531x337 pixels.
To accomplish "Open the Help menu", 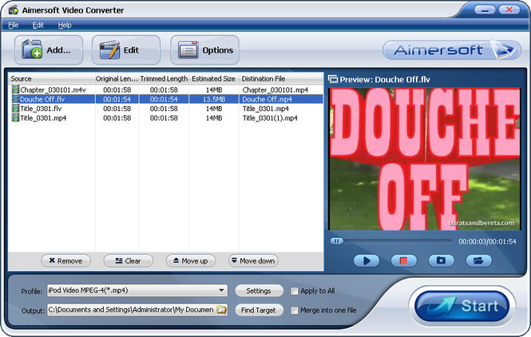I will pyautogui.click(x=65, y=25).
